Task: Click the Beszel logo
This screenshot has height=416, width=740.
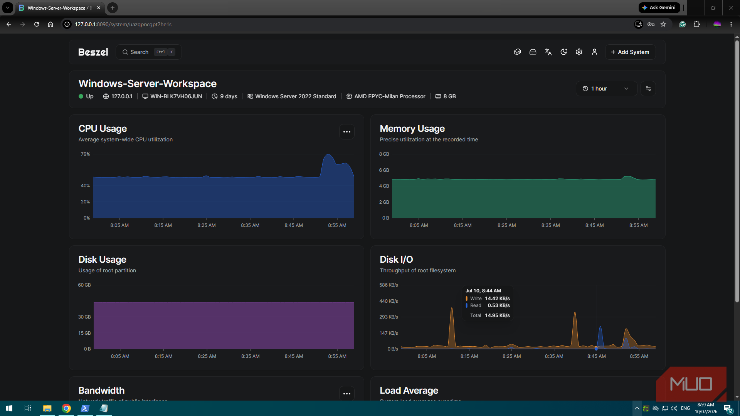Action: click(x=93, y=52)
